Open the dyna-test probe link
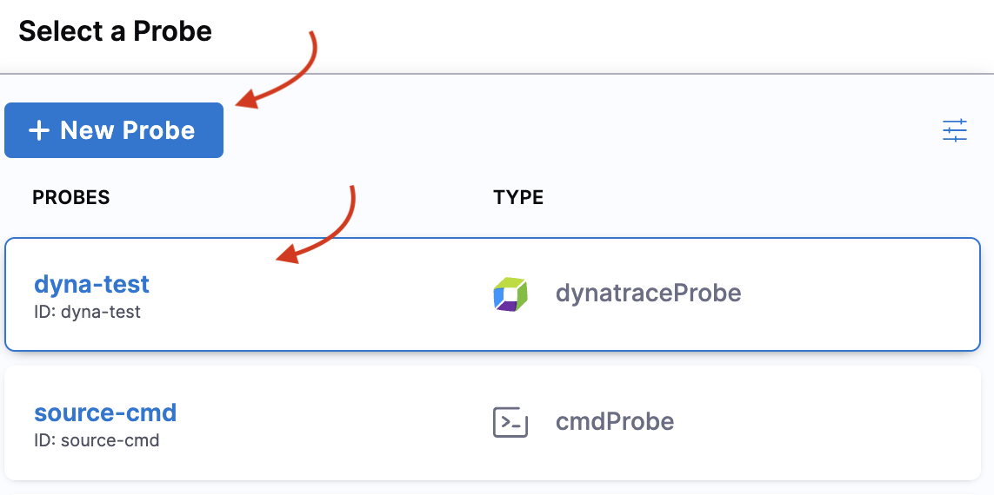This screenshot has width=994, height=495. coord(91,284)
